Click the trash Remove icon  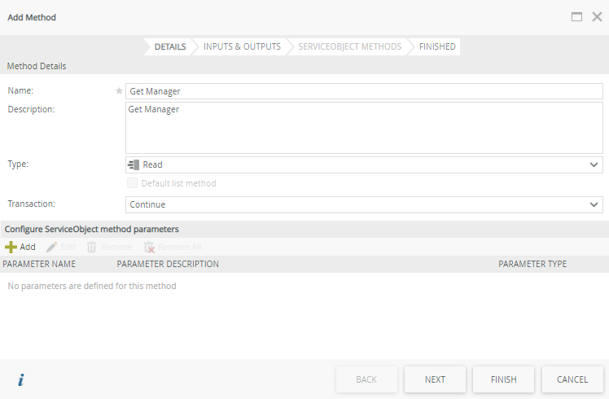pyautogui.click(x=92, y=247)
